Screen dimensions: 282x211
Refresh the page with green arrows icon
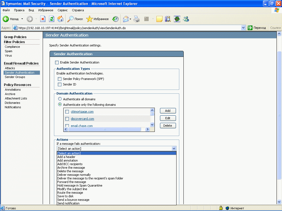(51, 19)
